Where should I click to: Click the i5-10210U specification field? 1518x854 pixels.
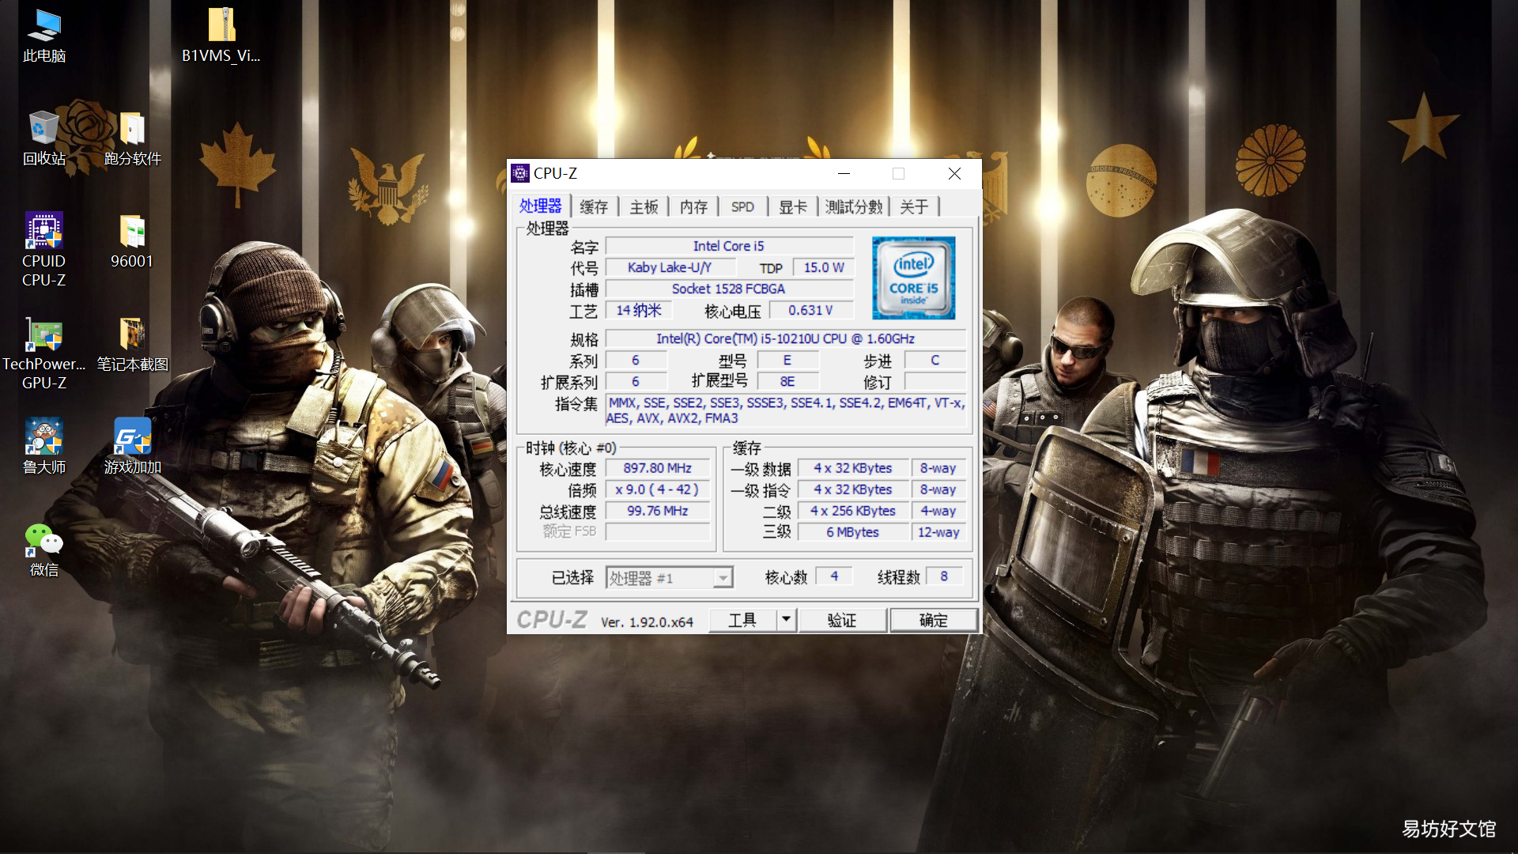785,338
